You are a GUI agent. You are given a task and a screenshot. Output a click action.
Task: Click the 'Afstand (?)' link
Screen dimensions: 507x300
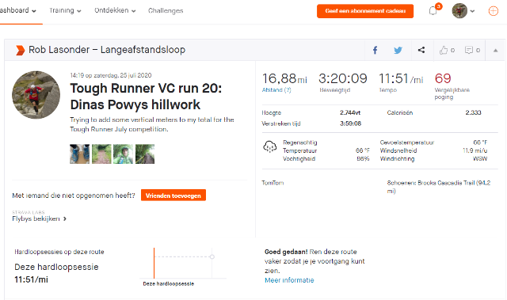coord(276,89)
